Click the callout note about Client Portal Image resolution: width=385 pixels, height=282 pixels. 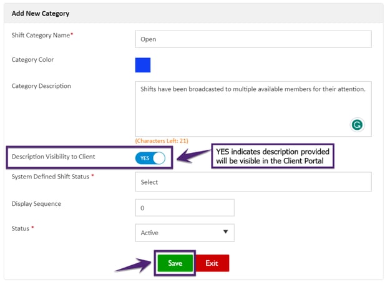[x=273, y=156]
